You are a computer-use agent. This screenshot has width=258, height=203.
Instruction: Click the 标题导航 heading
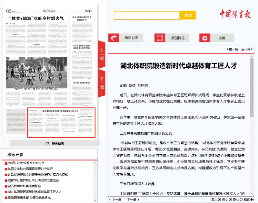[x=15, y=155]
